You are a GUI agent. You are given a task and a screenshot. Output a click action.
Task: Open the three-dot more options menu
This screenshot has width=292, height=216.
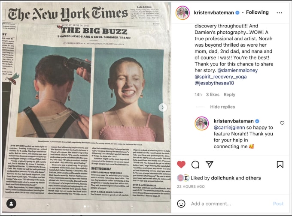click(x=280, y=12)
